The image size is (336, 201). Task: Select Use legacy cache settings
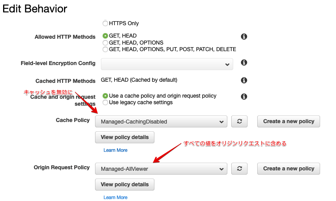point(105,102)
